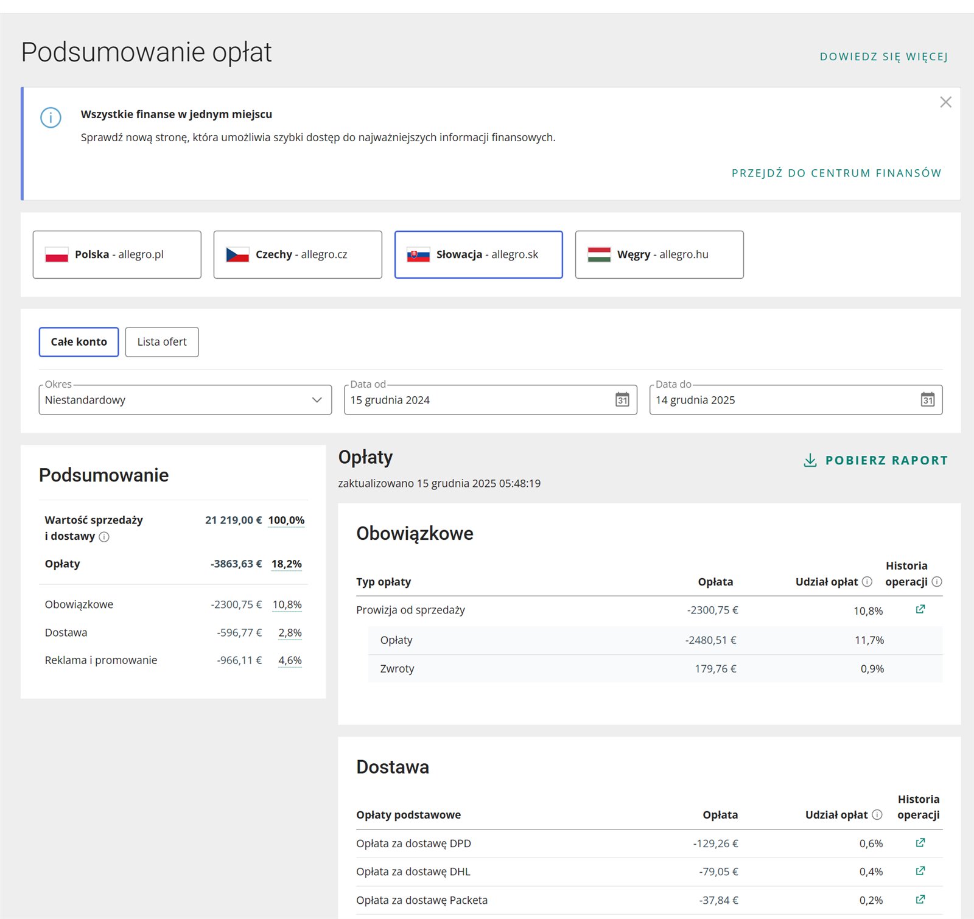974x919 pixels.
Task: Download report via Pobierz raport
Action: coord(875,461)
